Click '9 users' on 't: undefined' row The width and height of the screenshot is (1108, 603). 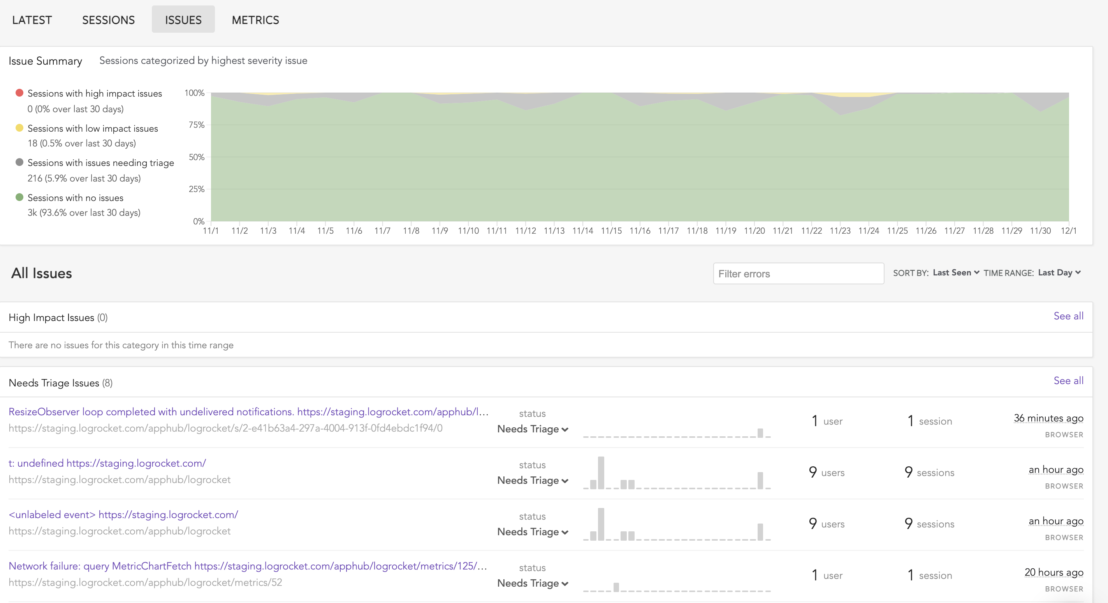tap(826, 472)
